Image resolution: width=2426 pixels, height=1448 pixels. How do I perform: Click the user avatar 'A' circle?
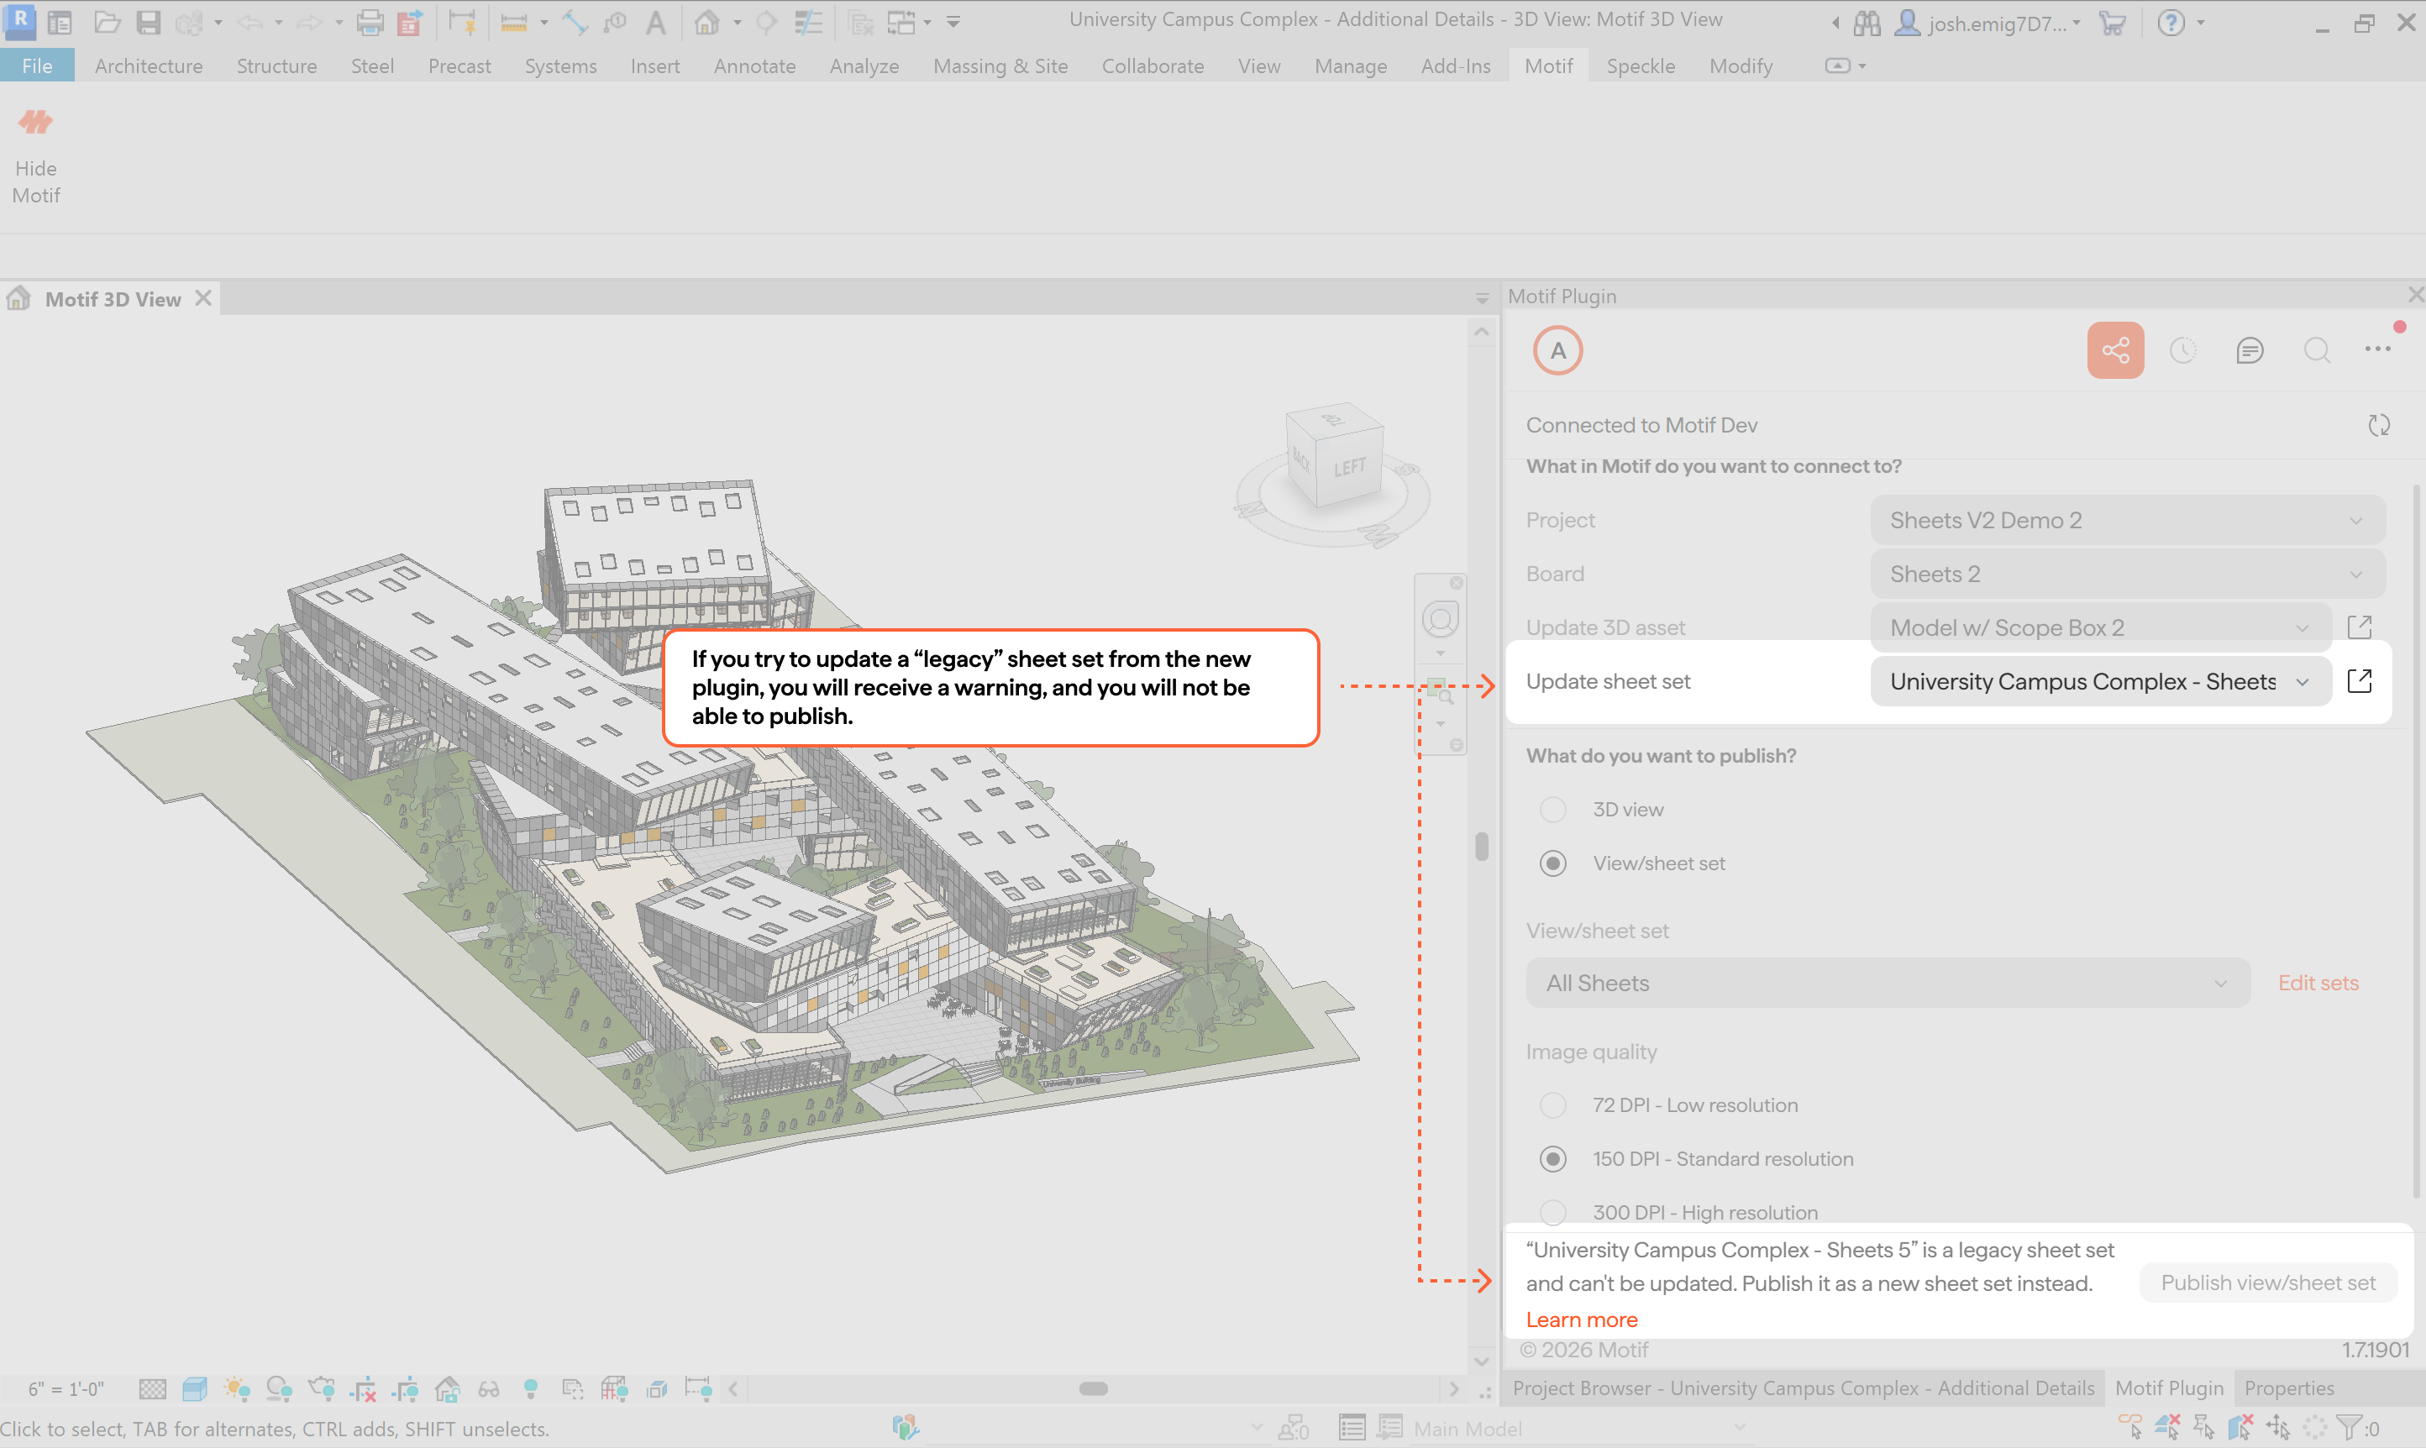(1557, 350)
